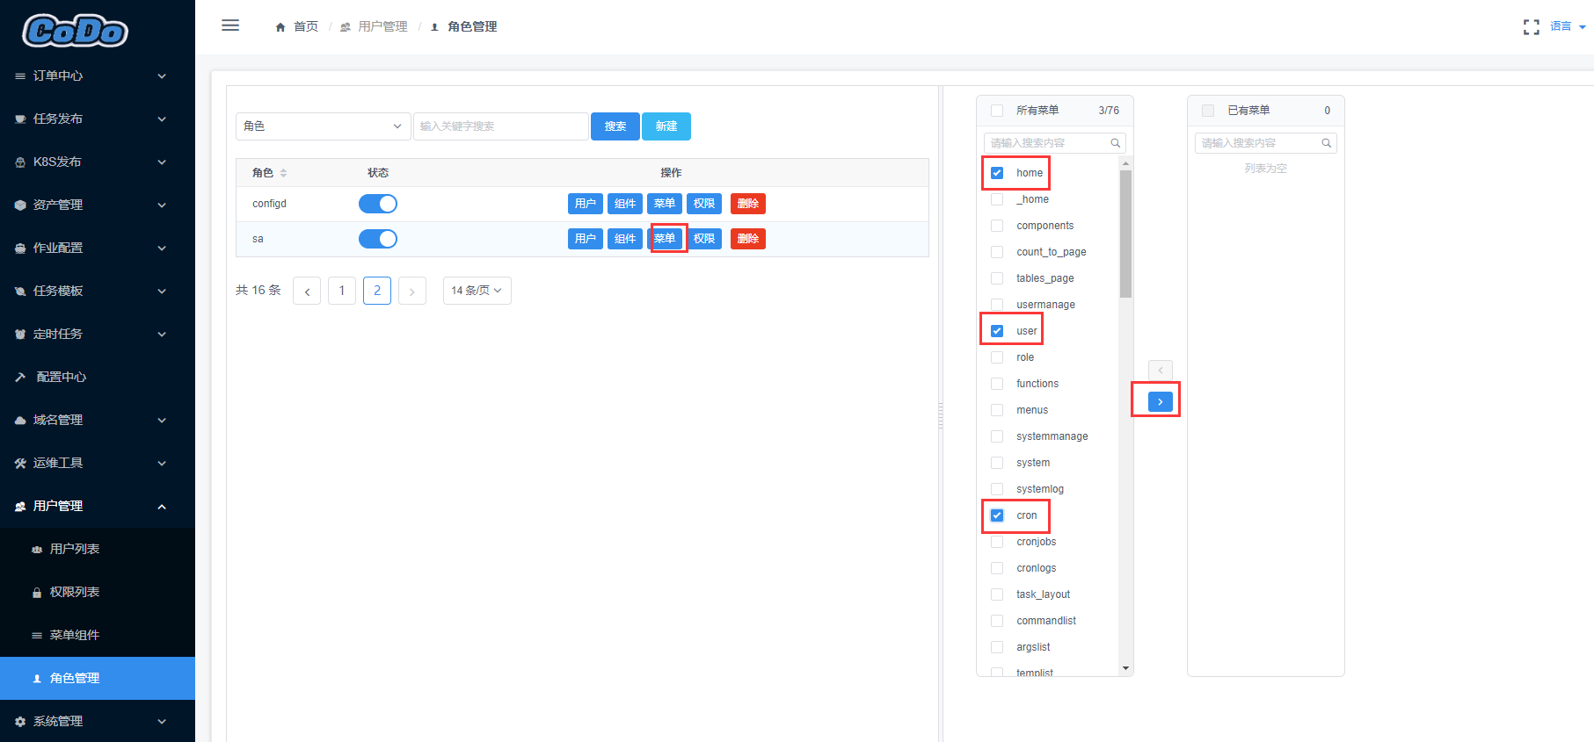Click the move-left arrow transfer button
The height and width of the screenshot is (742, 1594).
point(1161,371)
